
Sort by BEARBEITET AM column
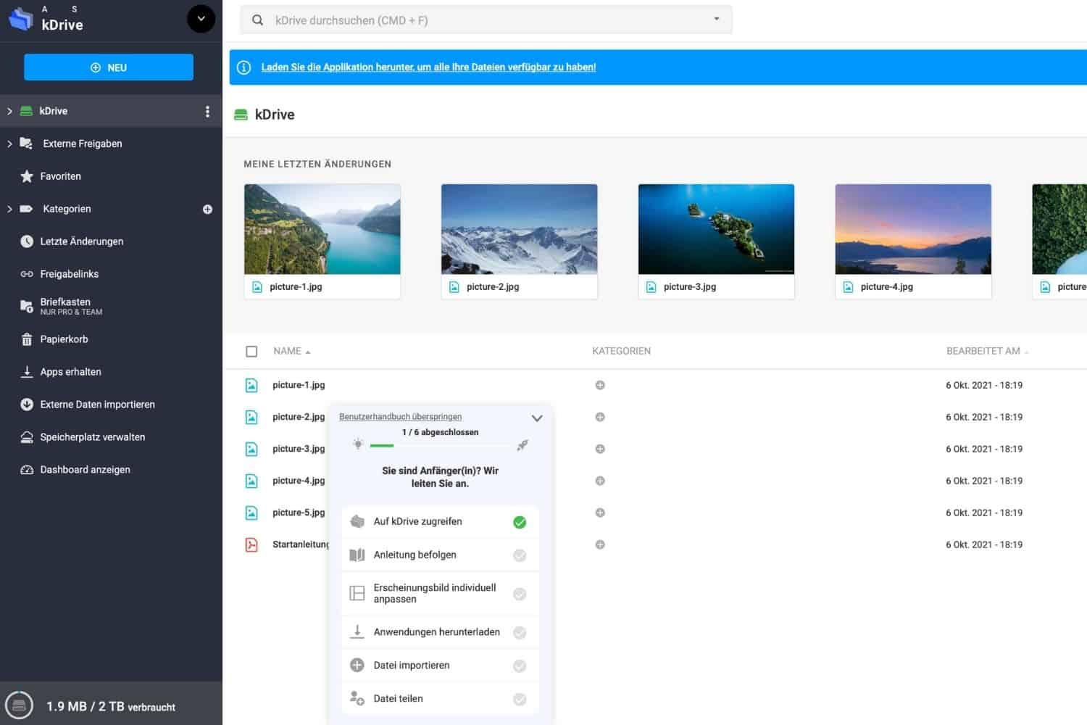pyautogui.click(x=987, y=351)
